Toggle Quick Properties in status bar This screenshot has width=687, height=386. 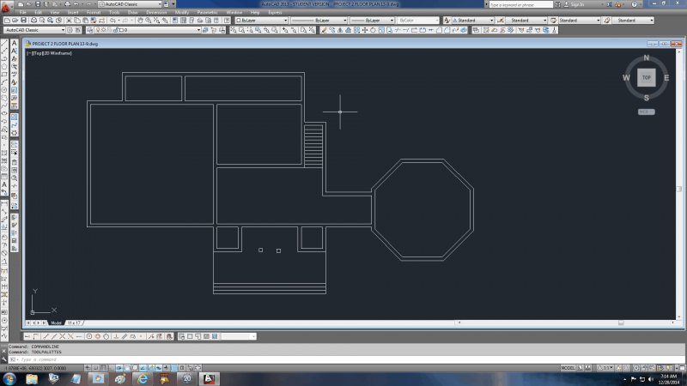(182, 368)
